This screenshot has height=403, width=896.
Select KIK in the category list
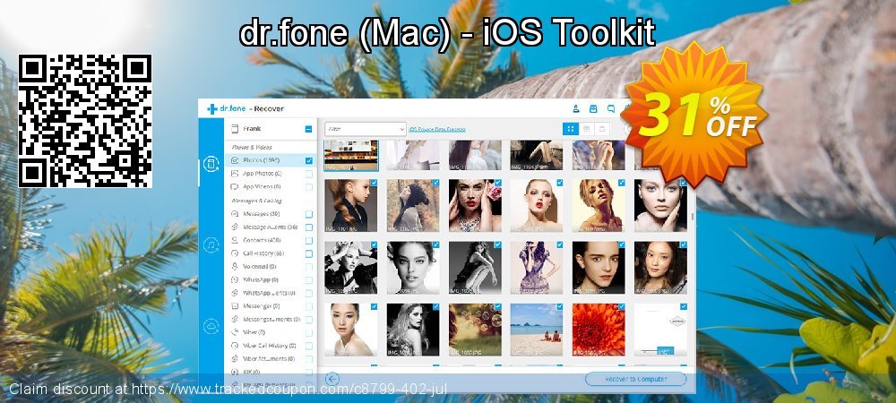coord(270,372)
